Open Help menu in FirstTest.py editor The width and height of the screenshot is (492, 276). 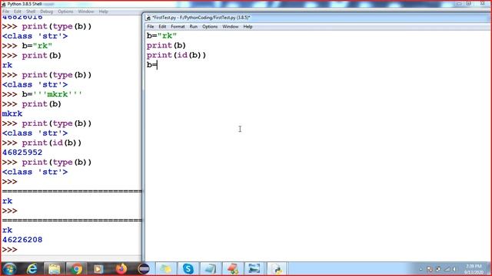(248, 27)
